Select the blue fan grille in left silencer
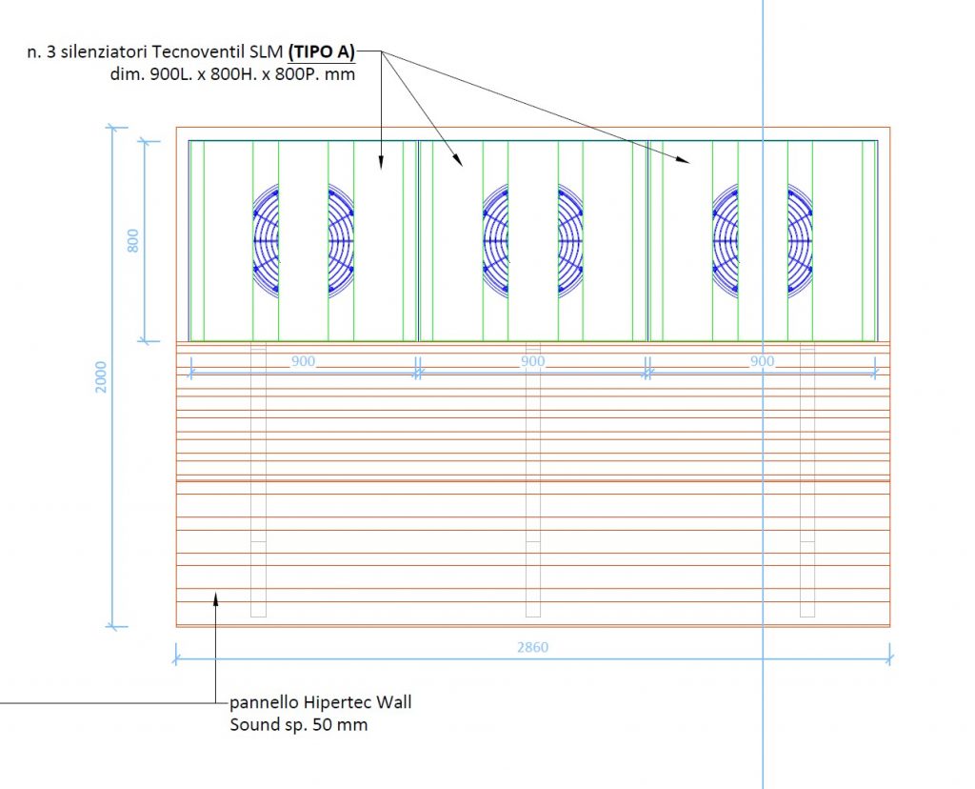 pyautogui.click(x=304, y=241)
